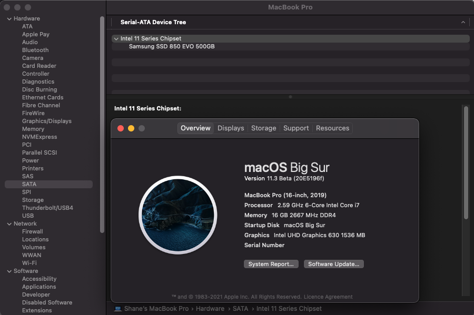Select Applications under Software

tap(39, 287)
